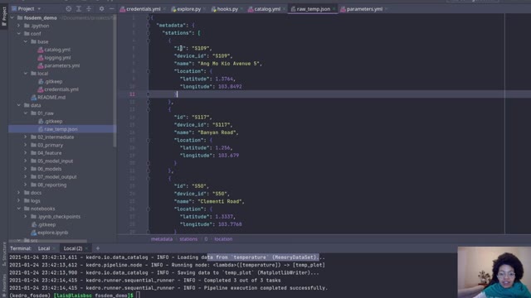The height and width of the screenshot is (298, 531).
Task: Fold the stations array in gutter
Action: tap(148, 33)
